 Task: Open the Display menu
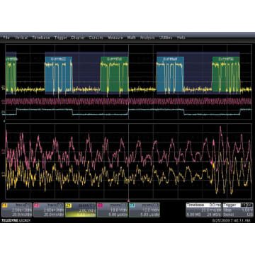point(78,38)
